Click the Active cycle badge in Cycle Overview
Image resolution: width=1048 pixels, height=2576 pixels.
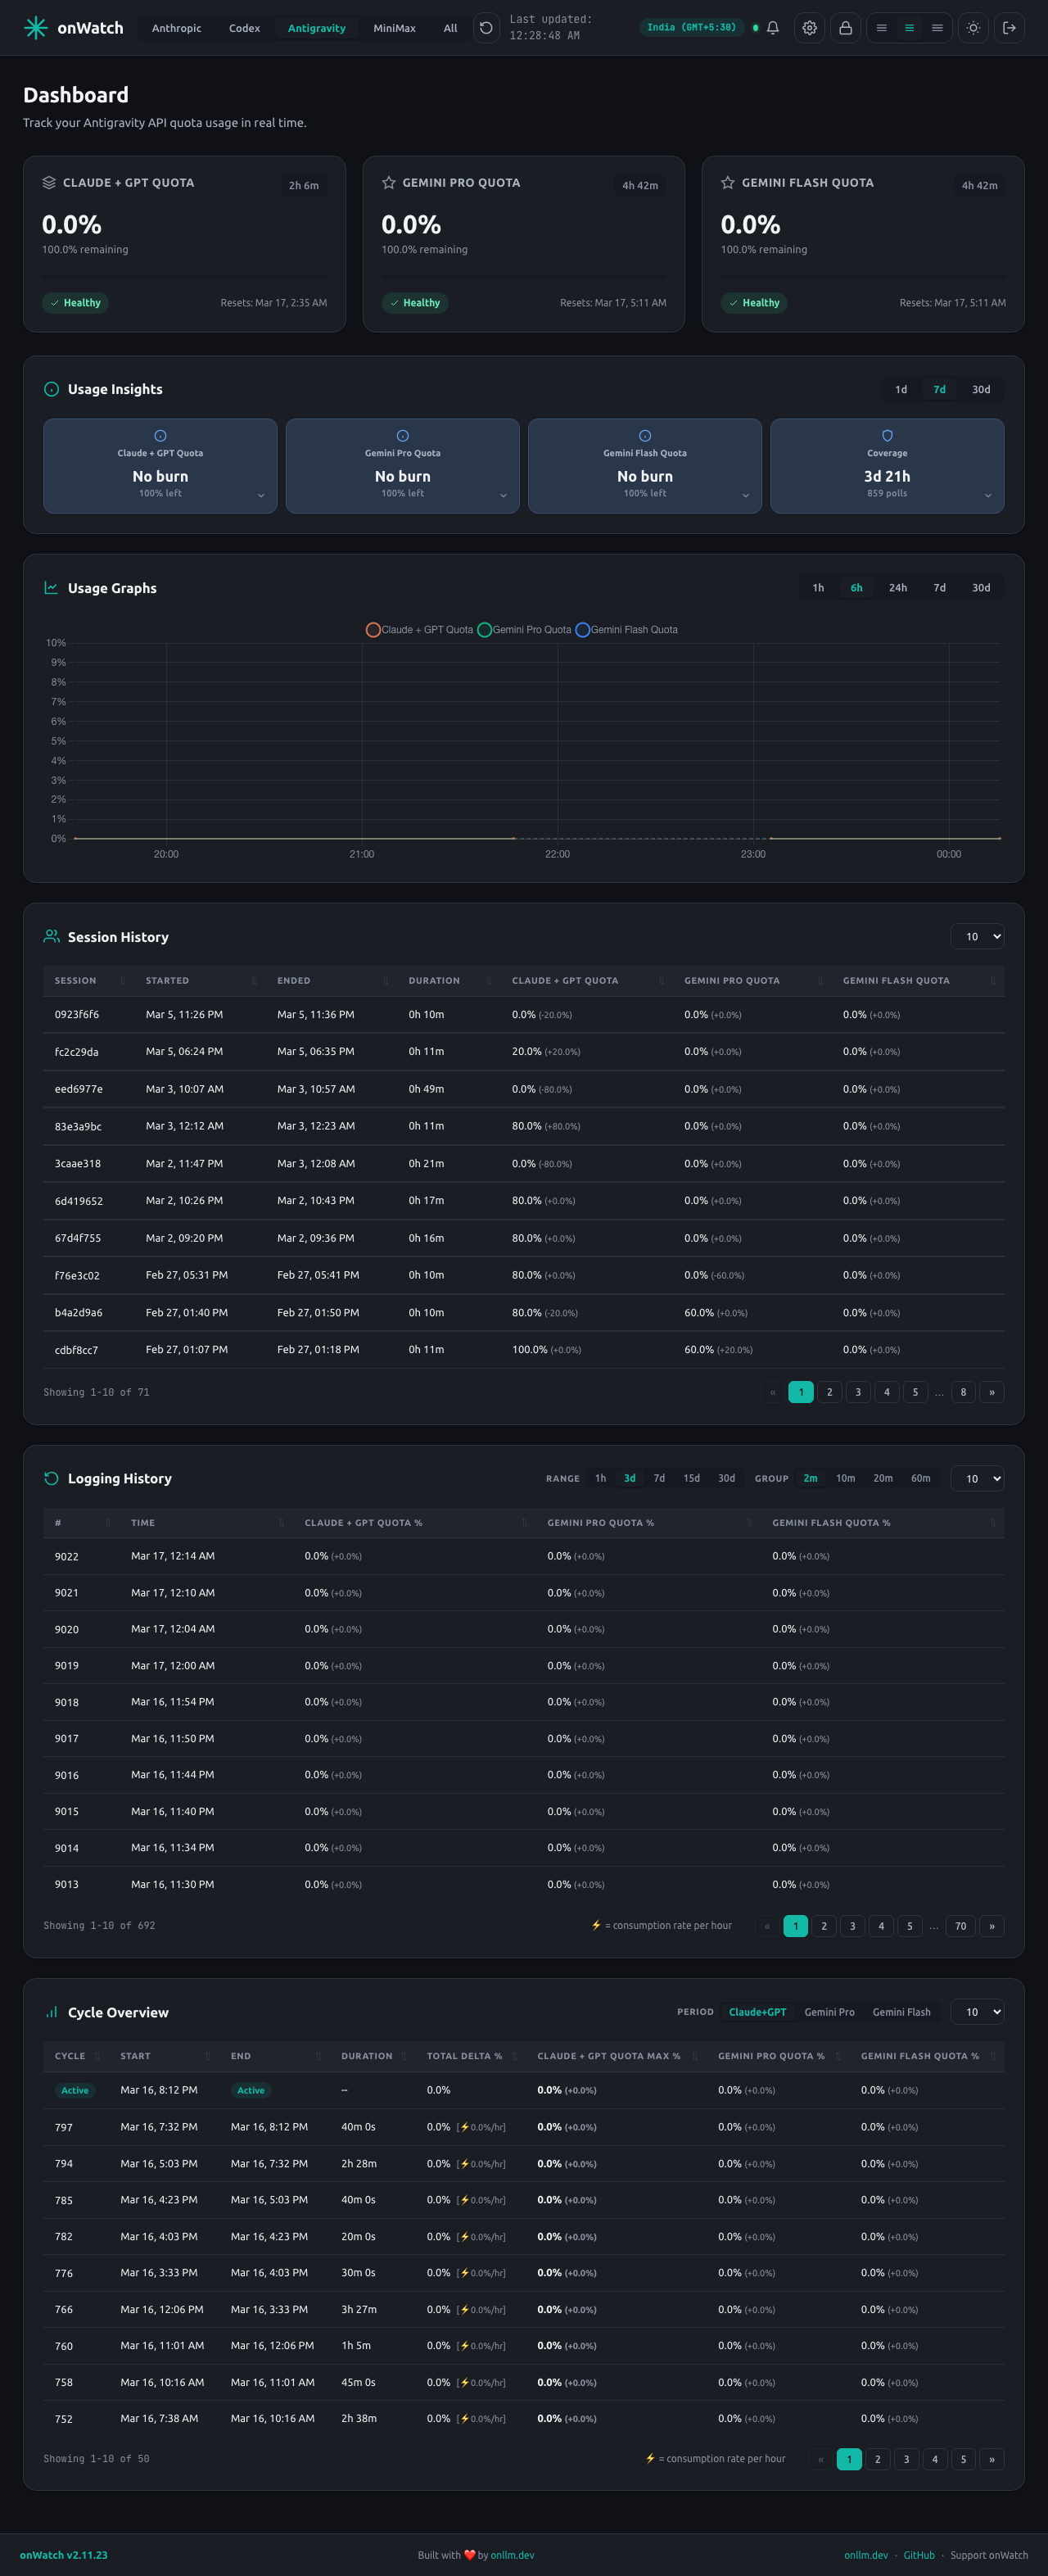[74, 2090]
